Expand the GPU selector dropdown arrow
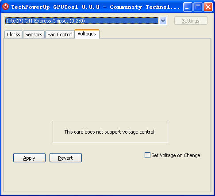 [163, 21]
